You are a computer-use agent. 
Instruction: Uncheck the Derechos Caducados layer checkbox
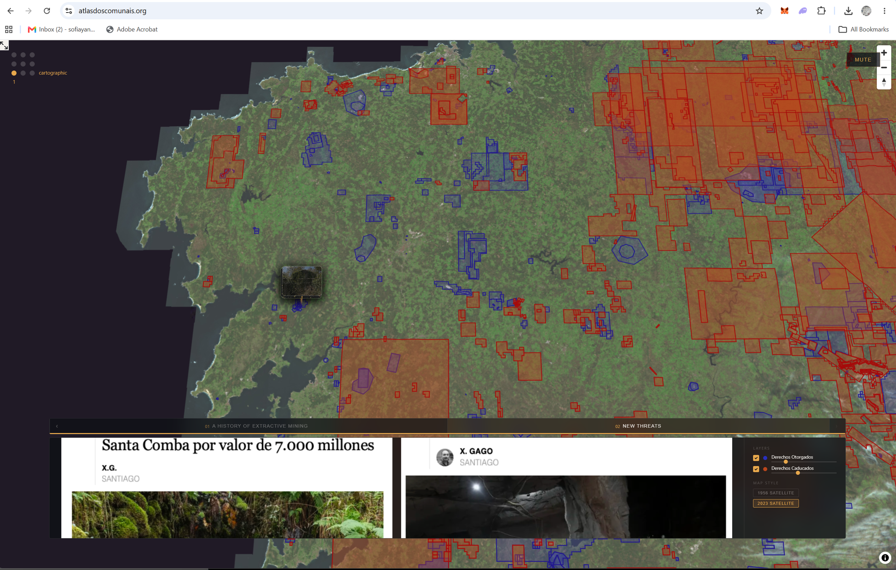pyautogui.click(x=756, y=469)
